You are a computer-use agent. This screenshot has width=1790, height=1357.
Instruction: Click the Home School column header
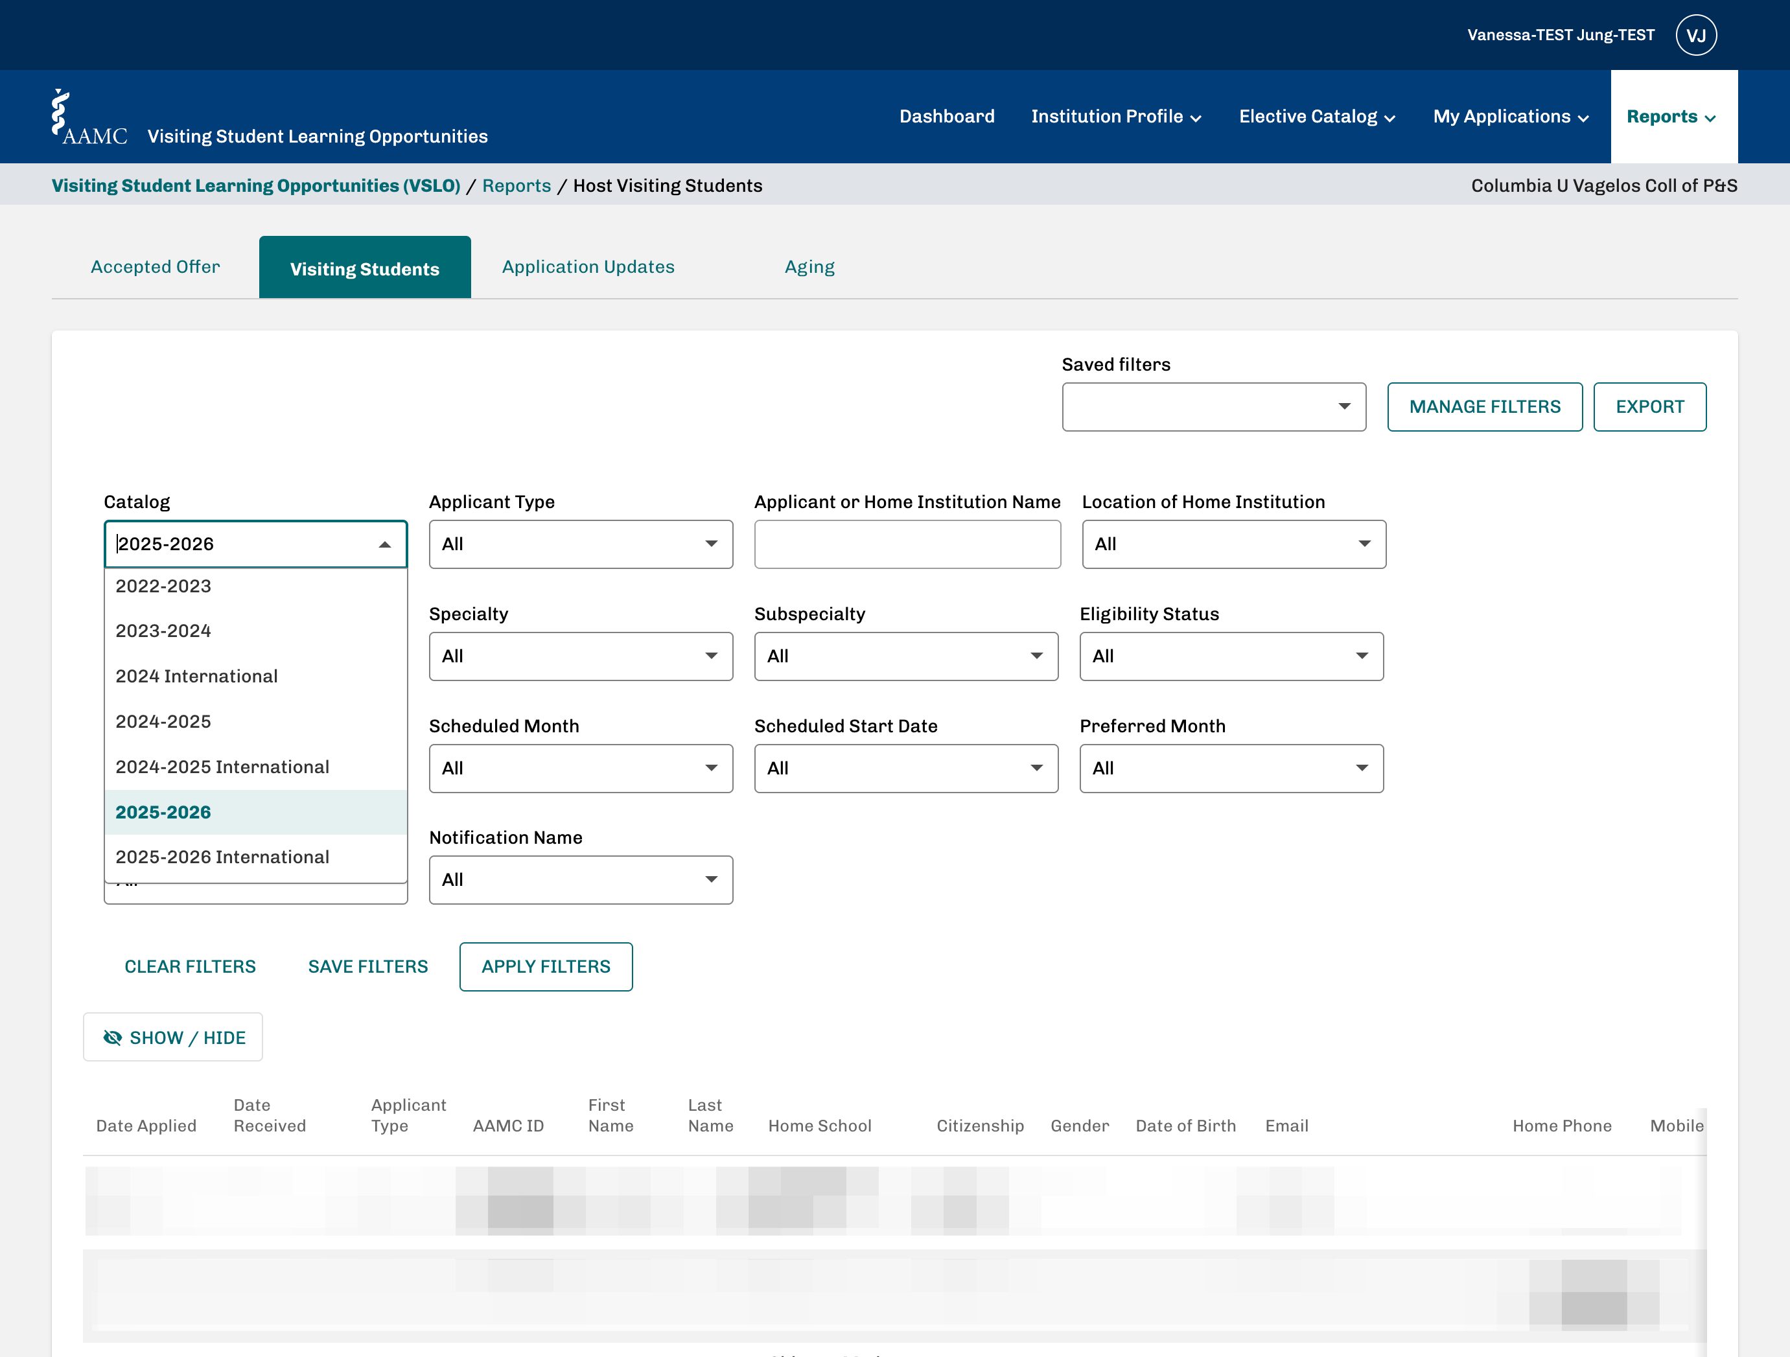pos(820,1126)
